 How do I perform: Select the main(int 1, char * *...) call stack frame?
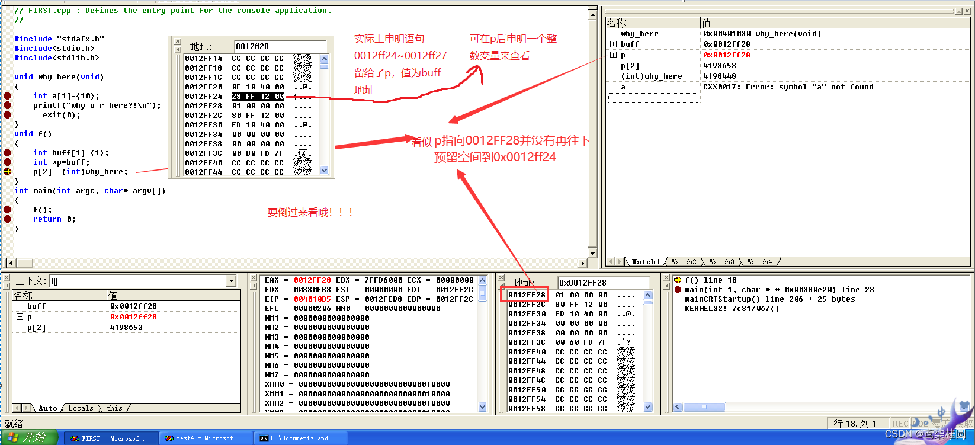coord(780,290)
